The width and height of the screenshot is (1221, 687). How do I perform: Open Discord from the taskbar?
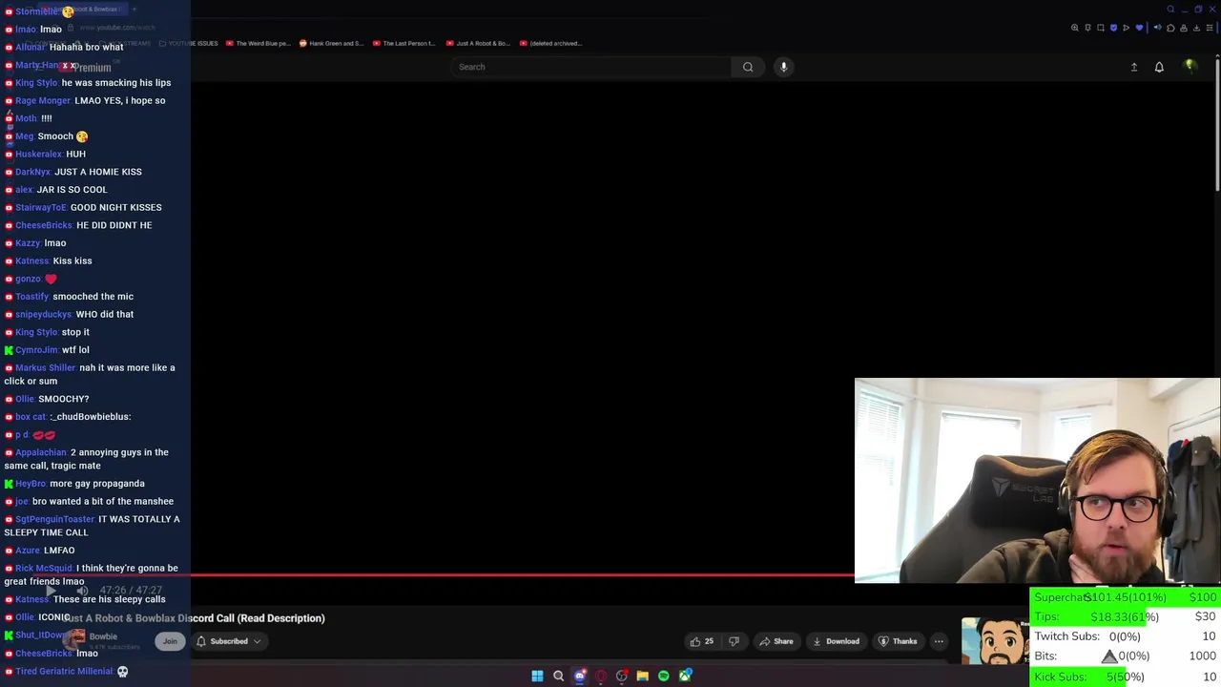(x=579, y=676)
